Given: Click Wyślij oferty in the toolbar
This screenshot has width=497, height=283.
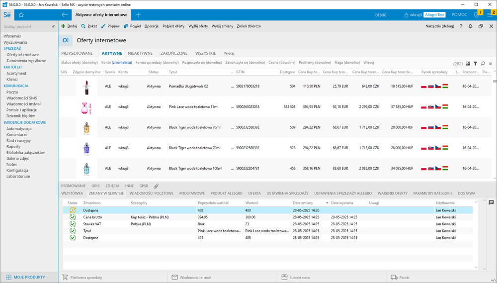Looking at the screenshot, I should click(x=198, y=26).
